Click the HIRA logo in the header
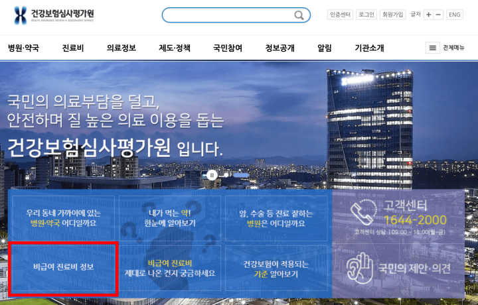 click(54, 15)
